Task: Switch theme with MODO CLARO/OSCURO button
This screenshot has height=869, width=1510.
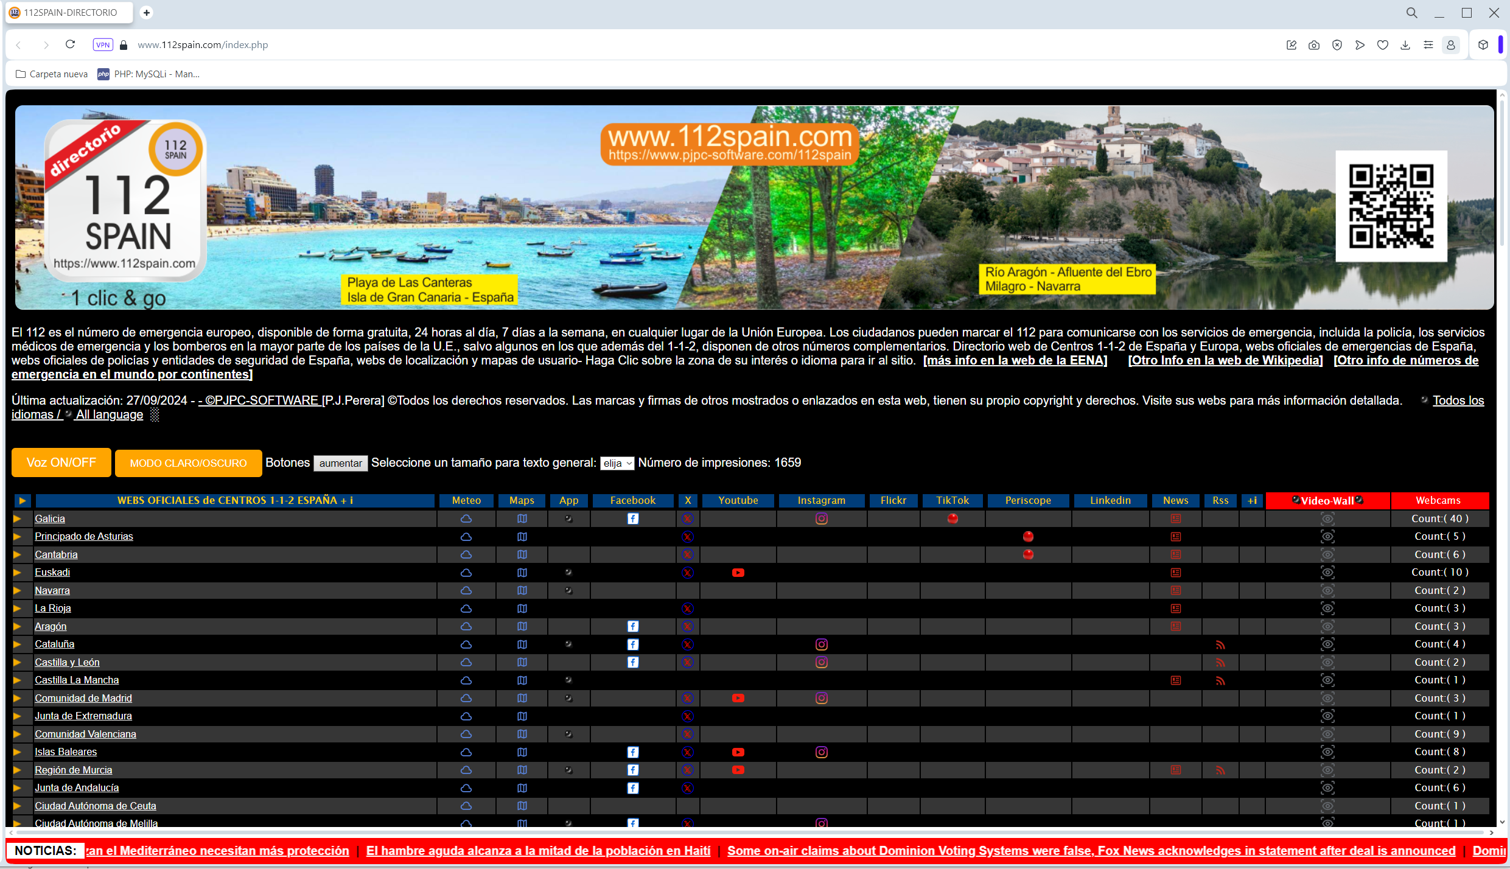Action: (x=189, y=463)
